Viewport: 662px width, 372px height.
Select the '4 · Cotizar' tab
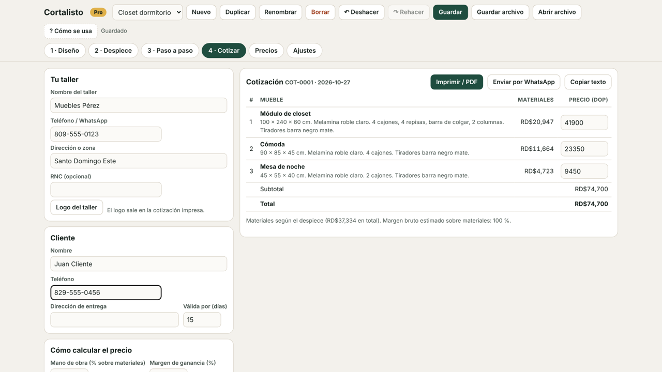[x=224, y=51]
